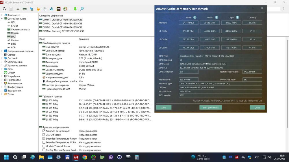
Task: Click the РУС language indicator
Action: coord(257,157)
